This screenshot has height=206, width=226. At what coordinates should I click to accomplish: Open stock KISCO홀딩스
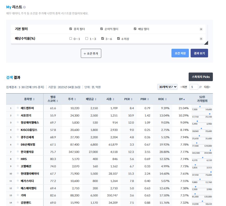(29, 130)
